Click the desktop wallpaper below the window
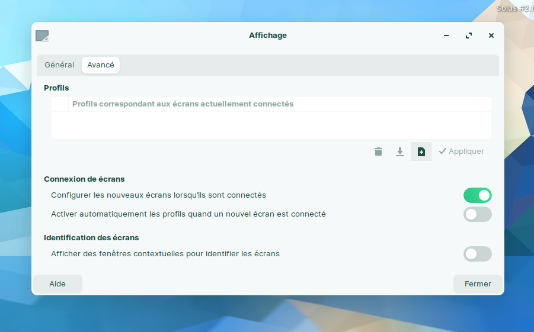 click(x=267, y=314)
